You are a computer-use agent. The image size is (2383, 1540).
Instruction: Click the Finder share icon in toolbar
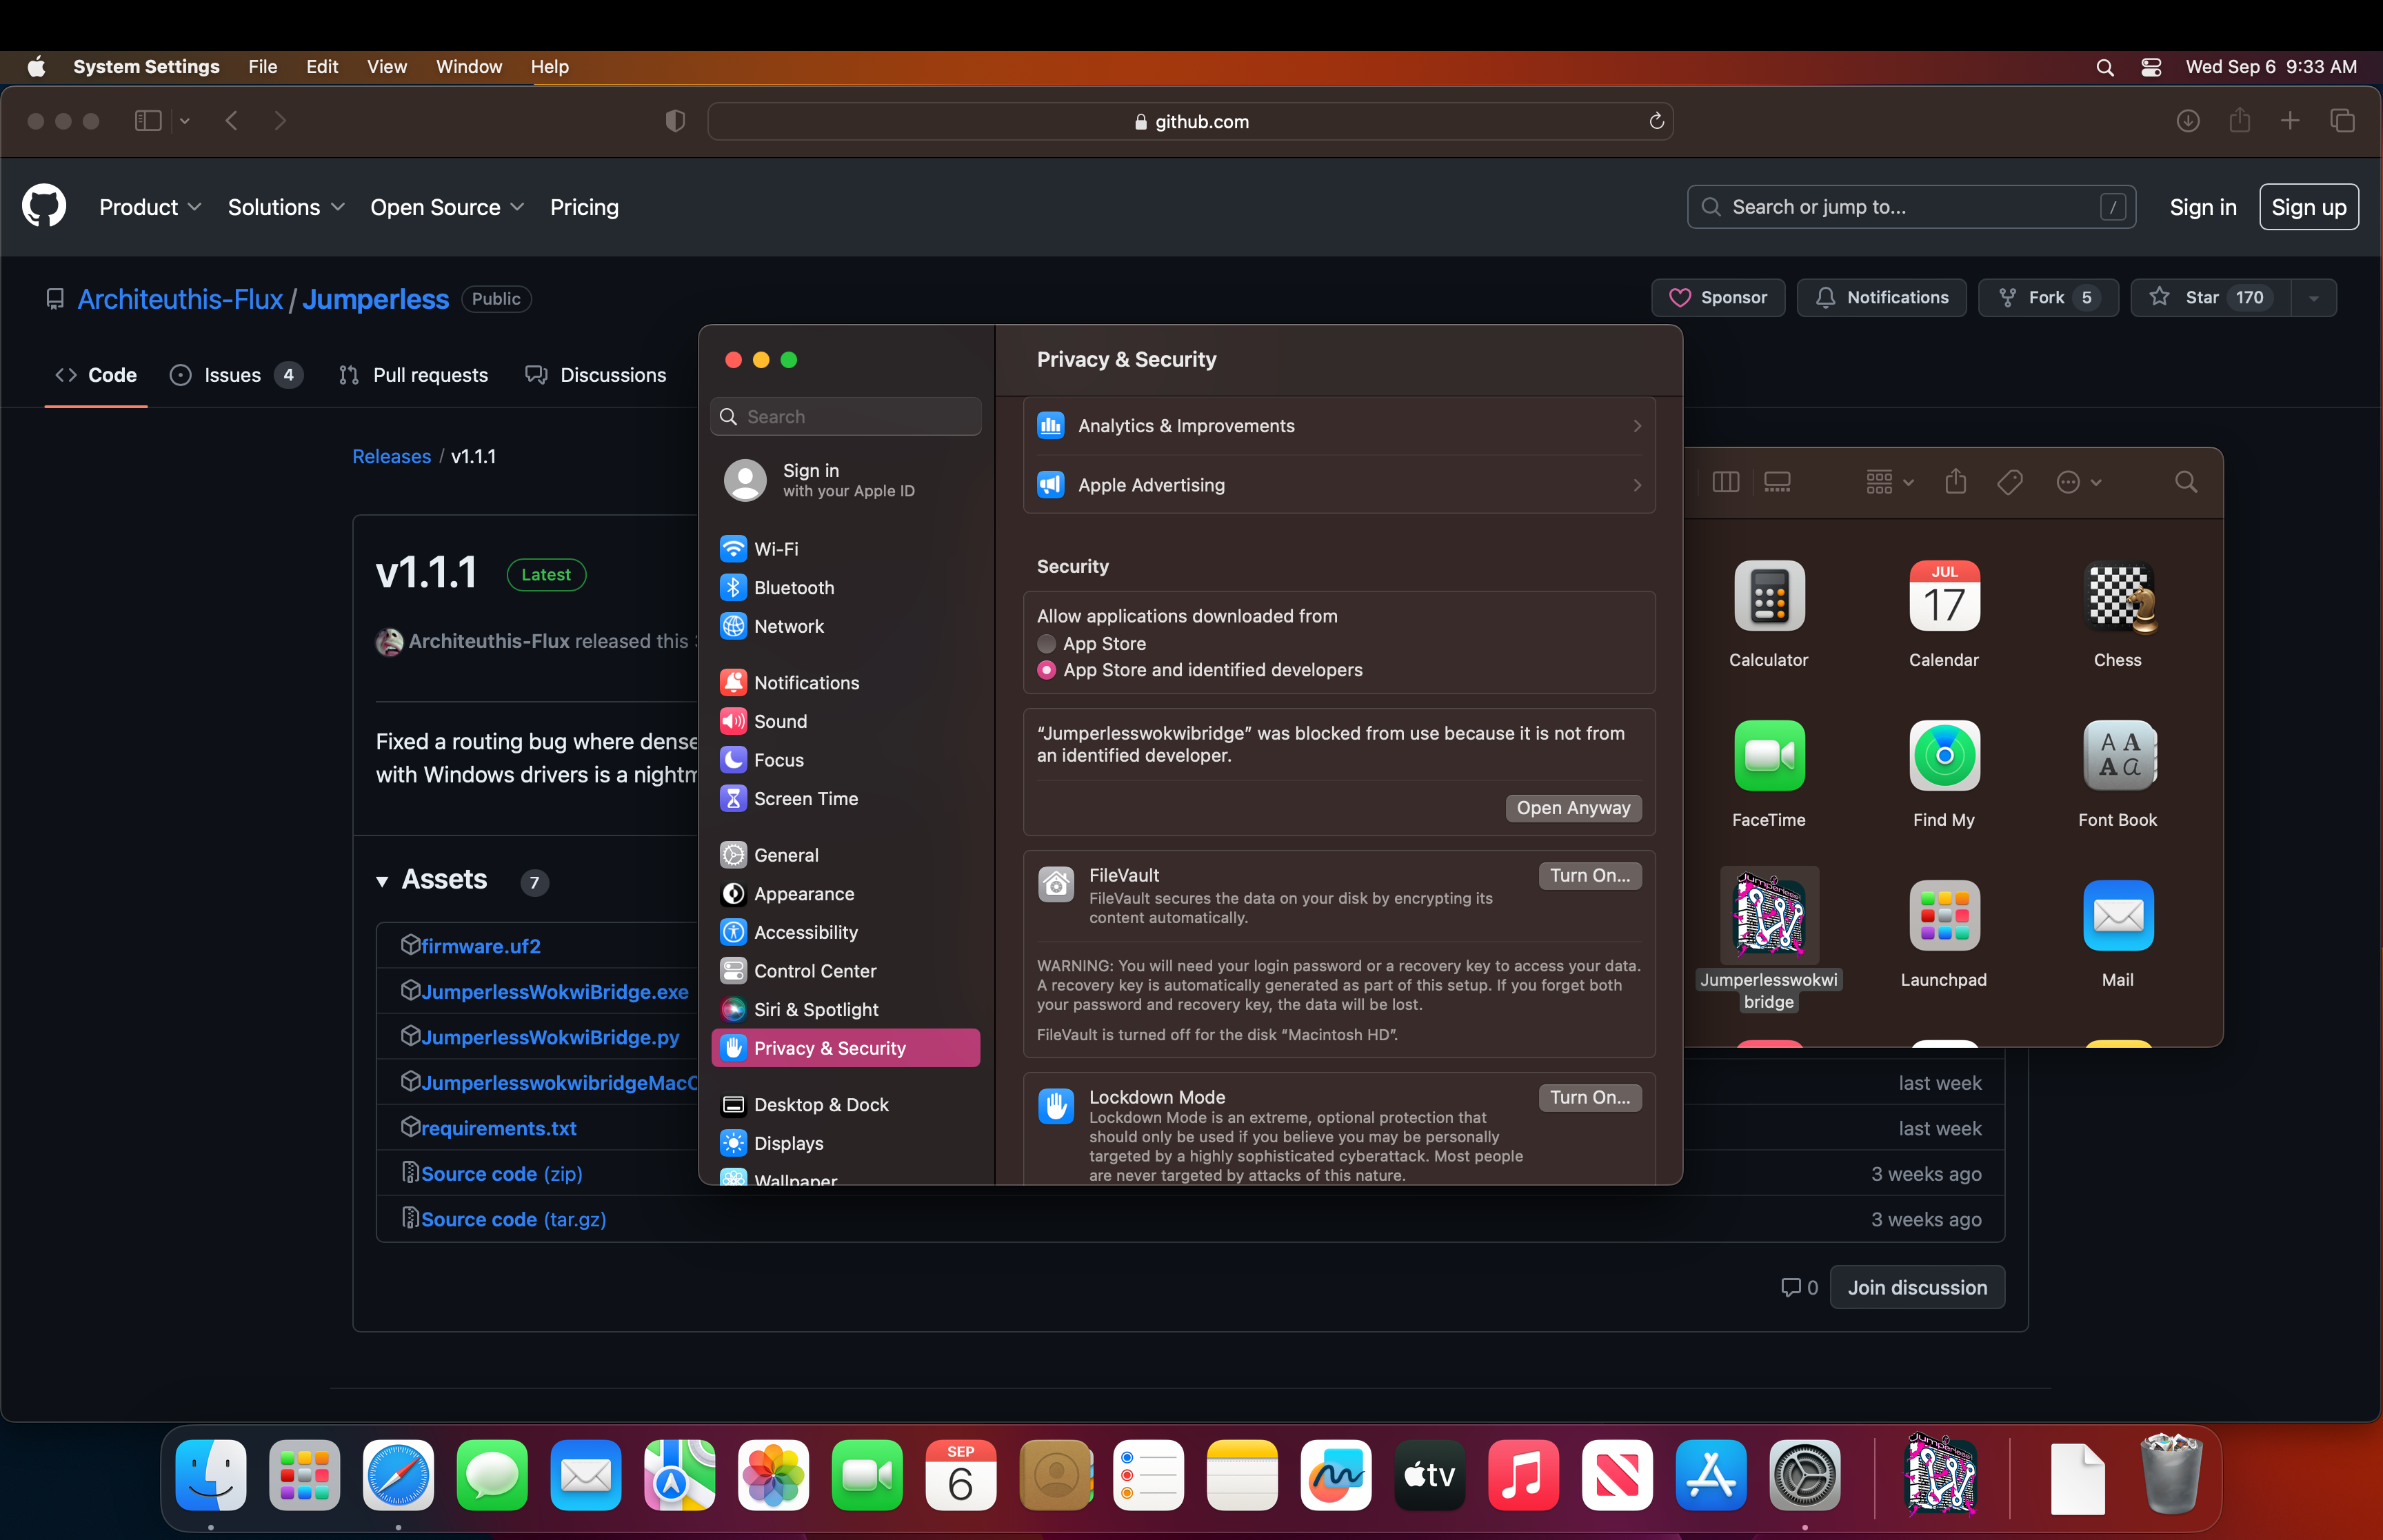(1955, 483)
